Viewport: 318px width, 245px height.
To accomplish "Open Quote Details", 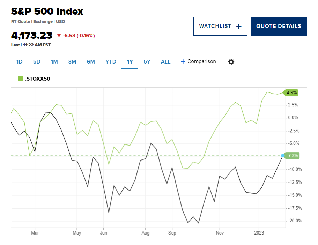I will [279, 27].
